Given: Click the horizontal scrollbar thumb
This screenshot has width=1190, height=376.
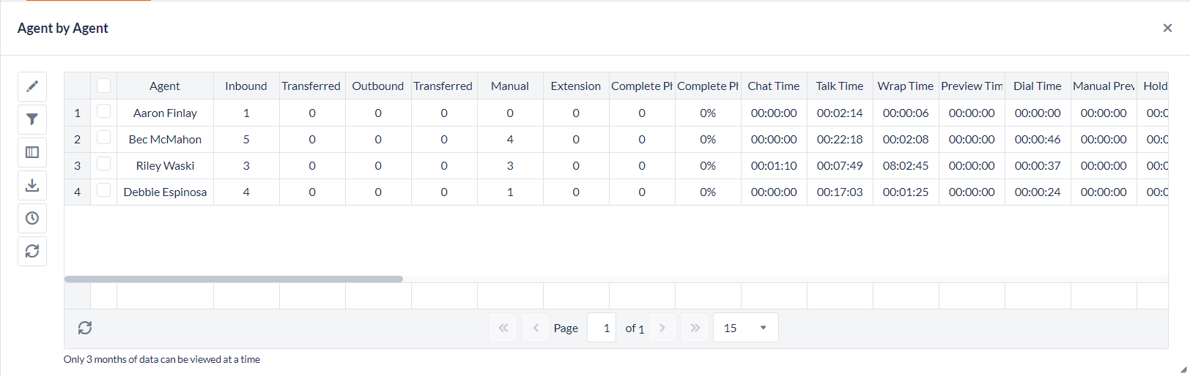Looking at the screenshot, I should click(234, 279).
